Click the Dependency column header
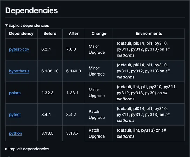Viewport: 190px width, 157px height. click(x=21, y=33)
